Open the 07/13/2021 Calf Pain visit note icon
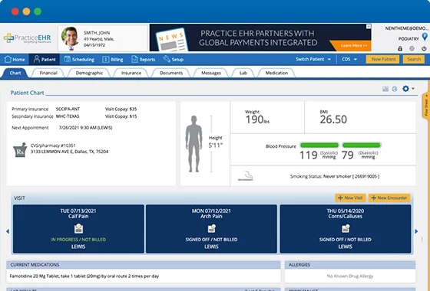This screenshot has height=291, width=430. (78, 228)
